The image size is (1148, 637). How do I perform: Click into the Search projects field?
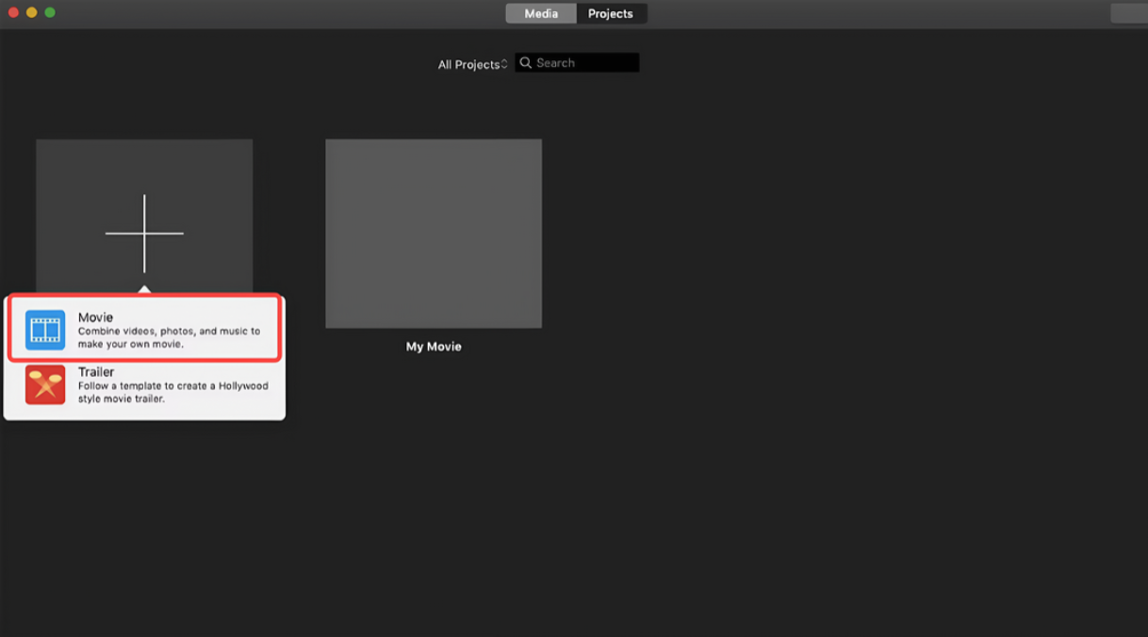click(577, 63)
